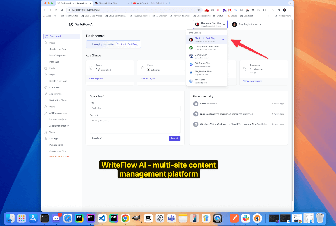Click the Media icon in sidebar
Viewport: 336px width, 226px height.
[x=46, y=68]
